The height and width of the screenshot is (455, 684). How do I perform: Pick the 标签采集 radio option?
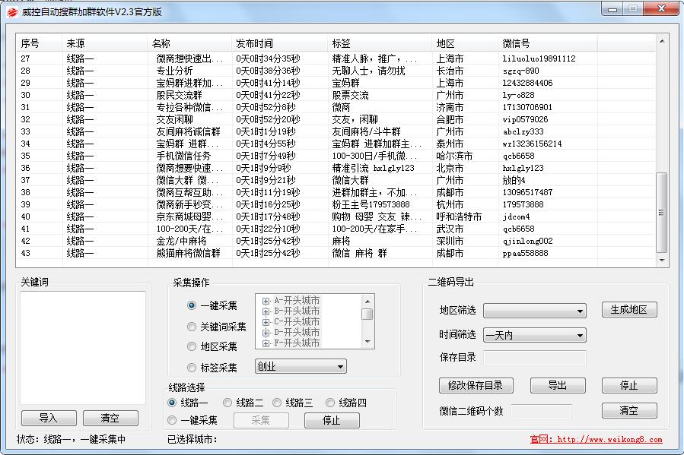(x=192, y=368)
